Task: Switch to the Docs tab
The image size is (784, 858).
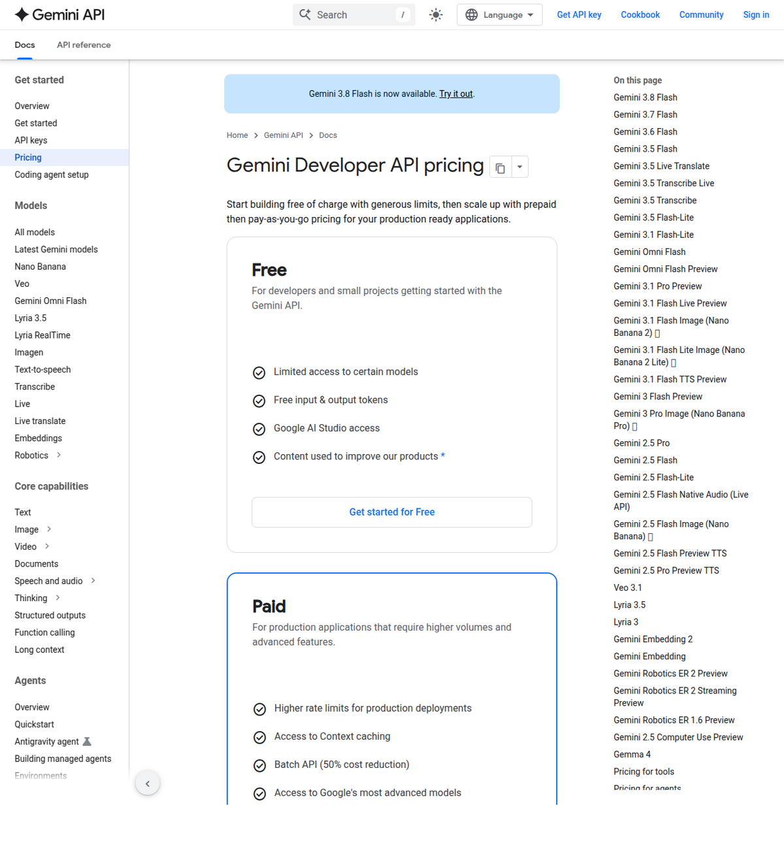Action: pos(25,44)
